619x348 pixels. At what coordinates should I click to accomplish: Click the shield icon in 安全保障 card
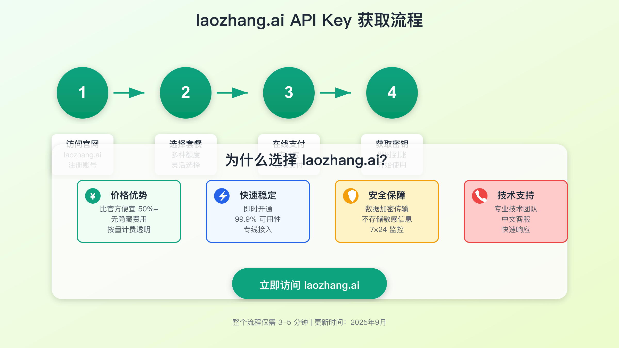(351, 196)
